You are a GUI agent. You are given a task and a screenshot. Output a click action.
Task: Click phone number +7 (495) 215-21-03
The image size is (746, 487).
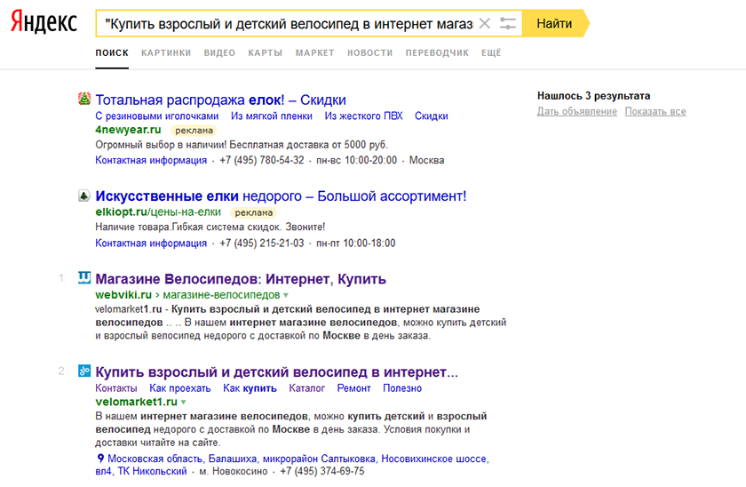262,244
